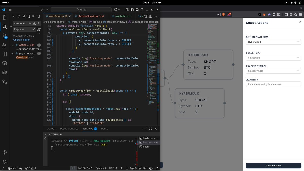Click the hamburger menu in VS Code title bar

[10, 10]
